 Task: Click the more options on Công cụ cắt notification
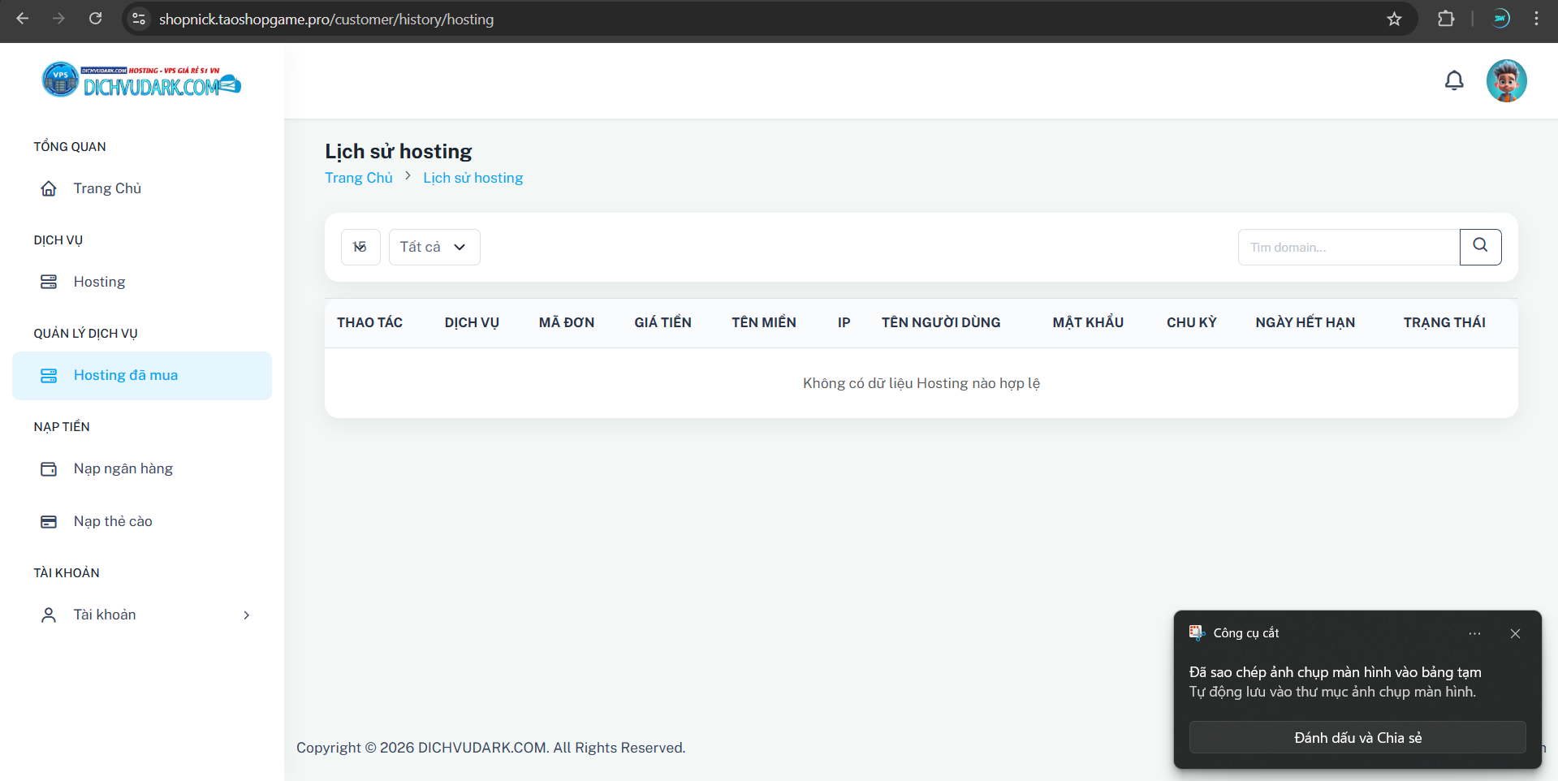tap(1474, 633)
